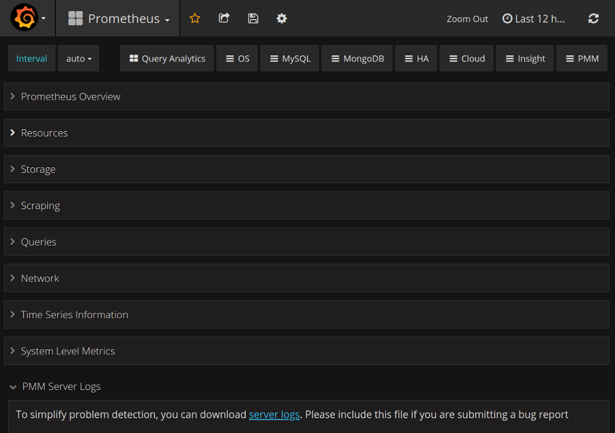Collapse the PMM Server Logs row
The height and width of the screenshot is (433, 615).
[61, 386]
